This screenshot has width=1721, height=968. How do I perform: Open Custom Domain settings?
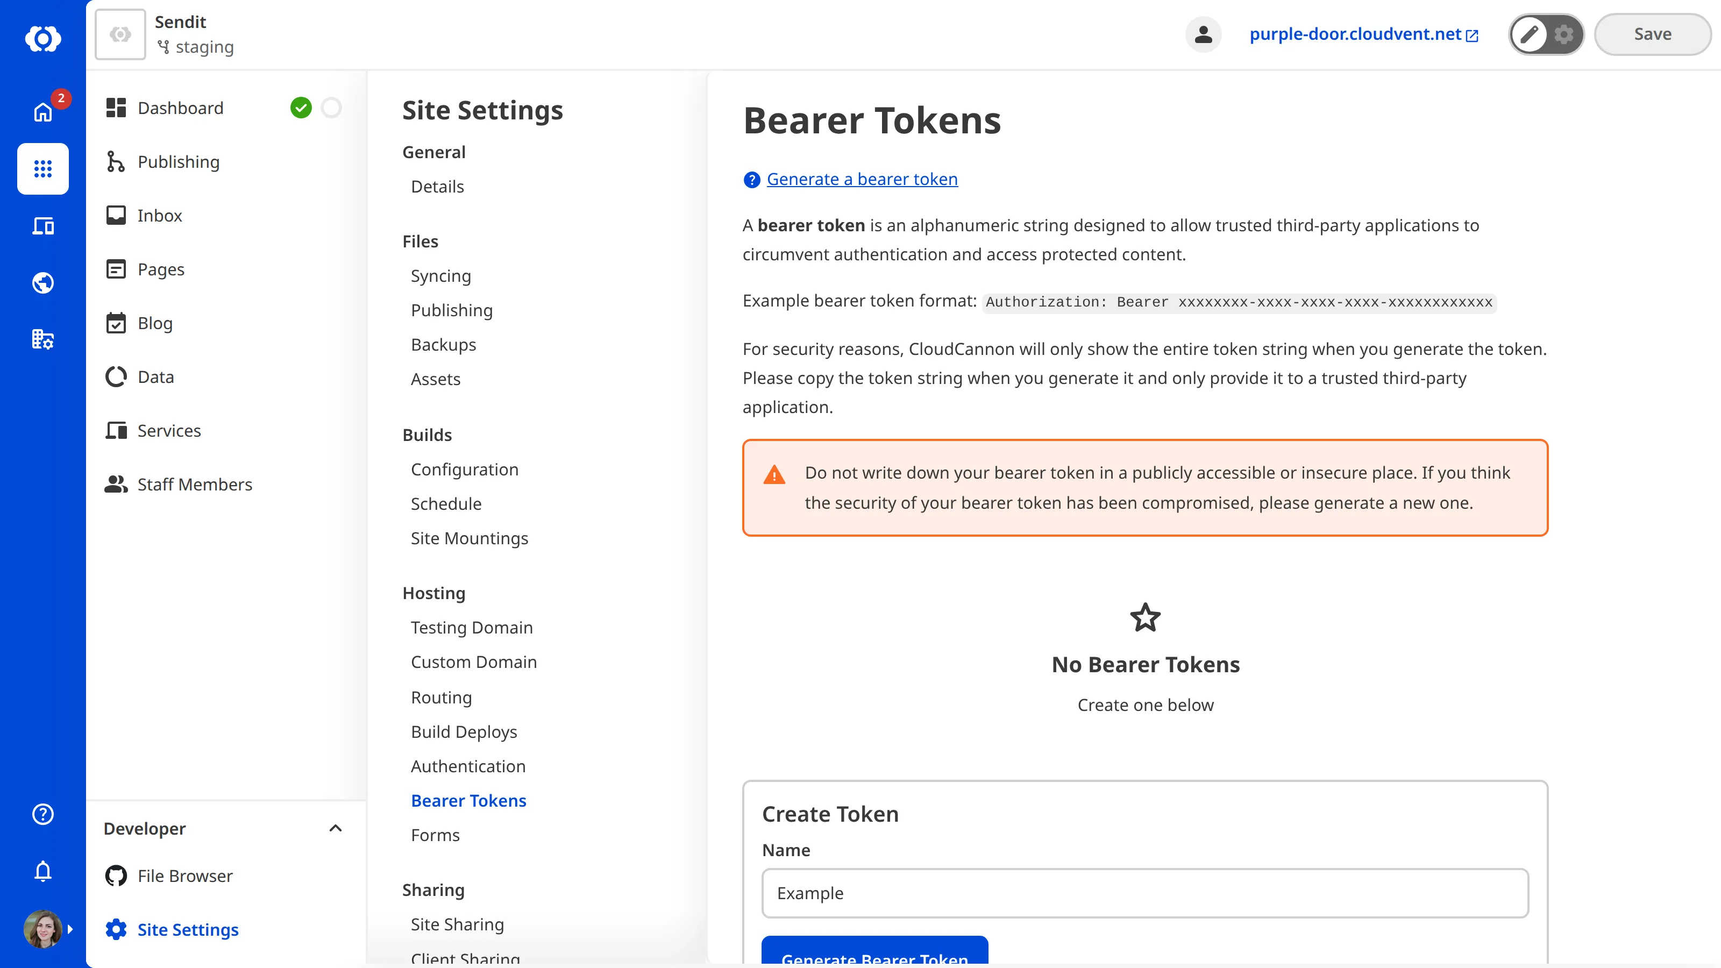click(474, 662)
